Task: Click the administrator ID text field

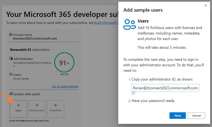Action: 165,88
